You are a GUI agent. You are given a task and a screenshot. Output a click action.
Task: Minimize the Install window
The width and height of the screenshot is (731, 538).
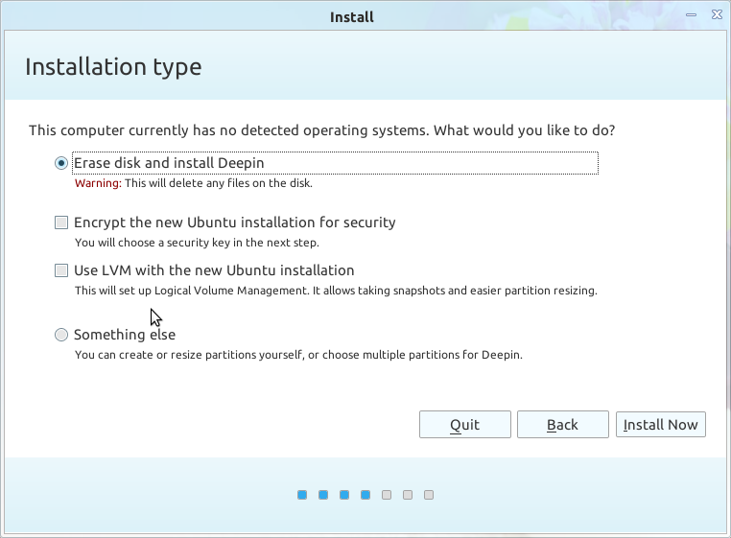click(x=691, y=15)
